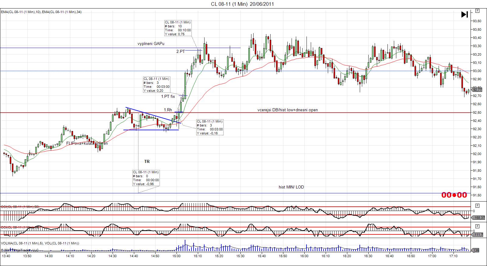Click the F marker of the CCI 50 panel
The width and height of the screenshot is (487, 266).
(x=477, y=206)
